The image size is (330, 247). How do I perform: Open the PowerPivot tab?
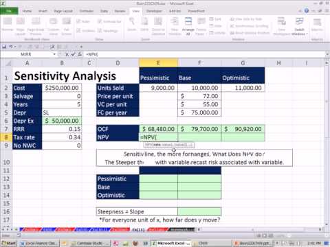tap(196, 11)
